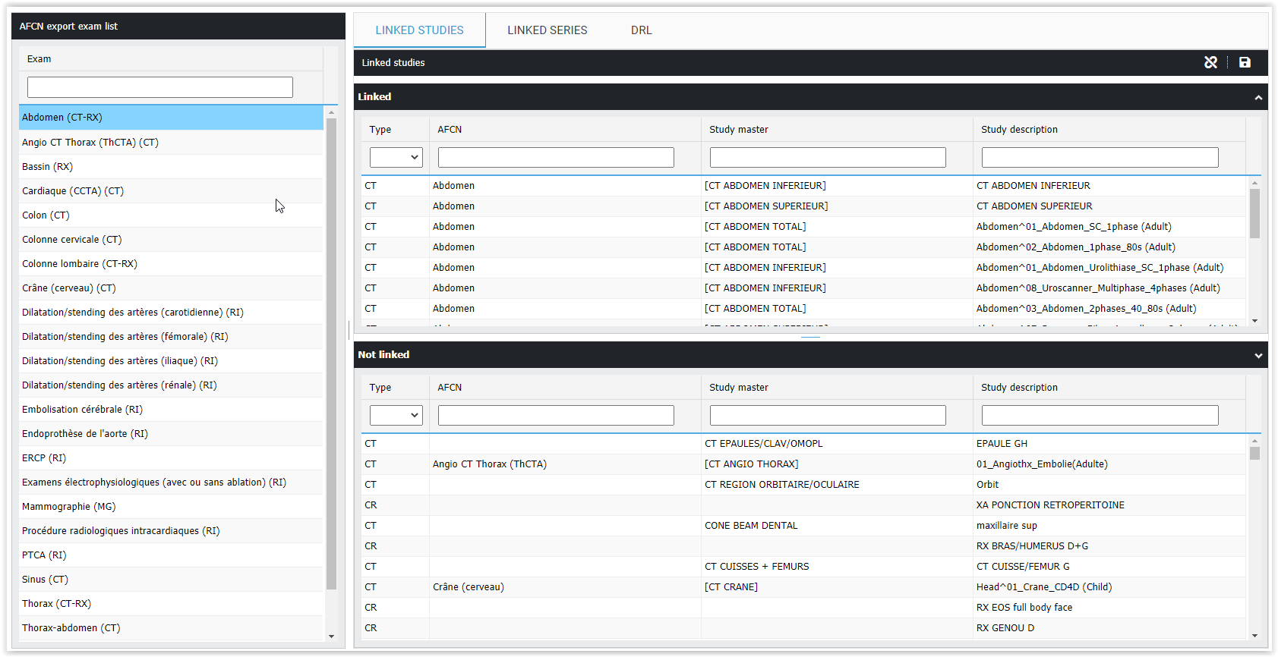Viewport: 1278px width, 657px height.
Task: Click the exam list scrollbar down arrow
Action: pos(331,637)
